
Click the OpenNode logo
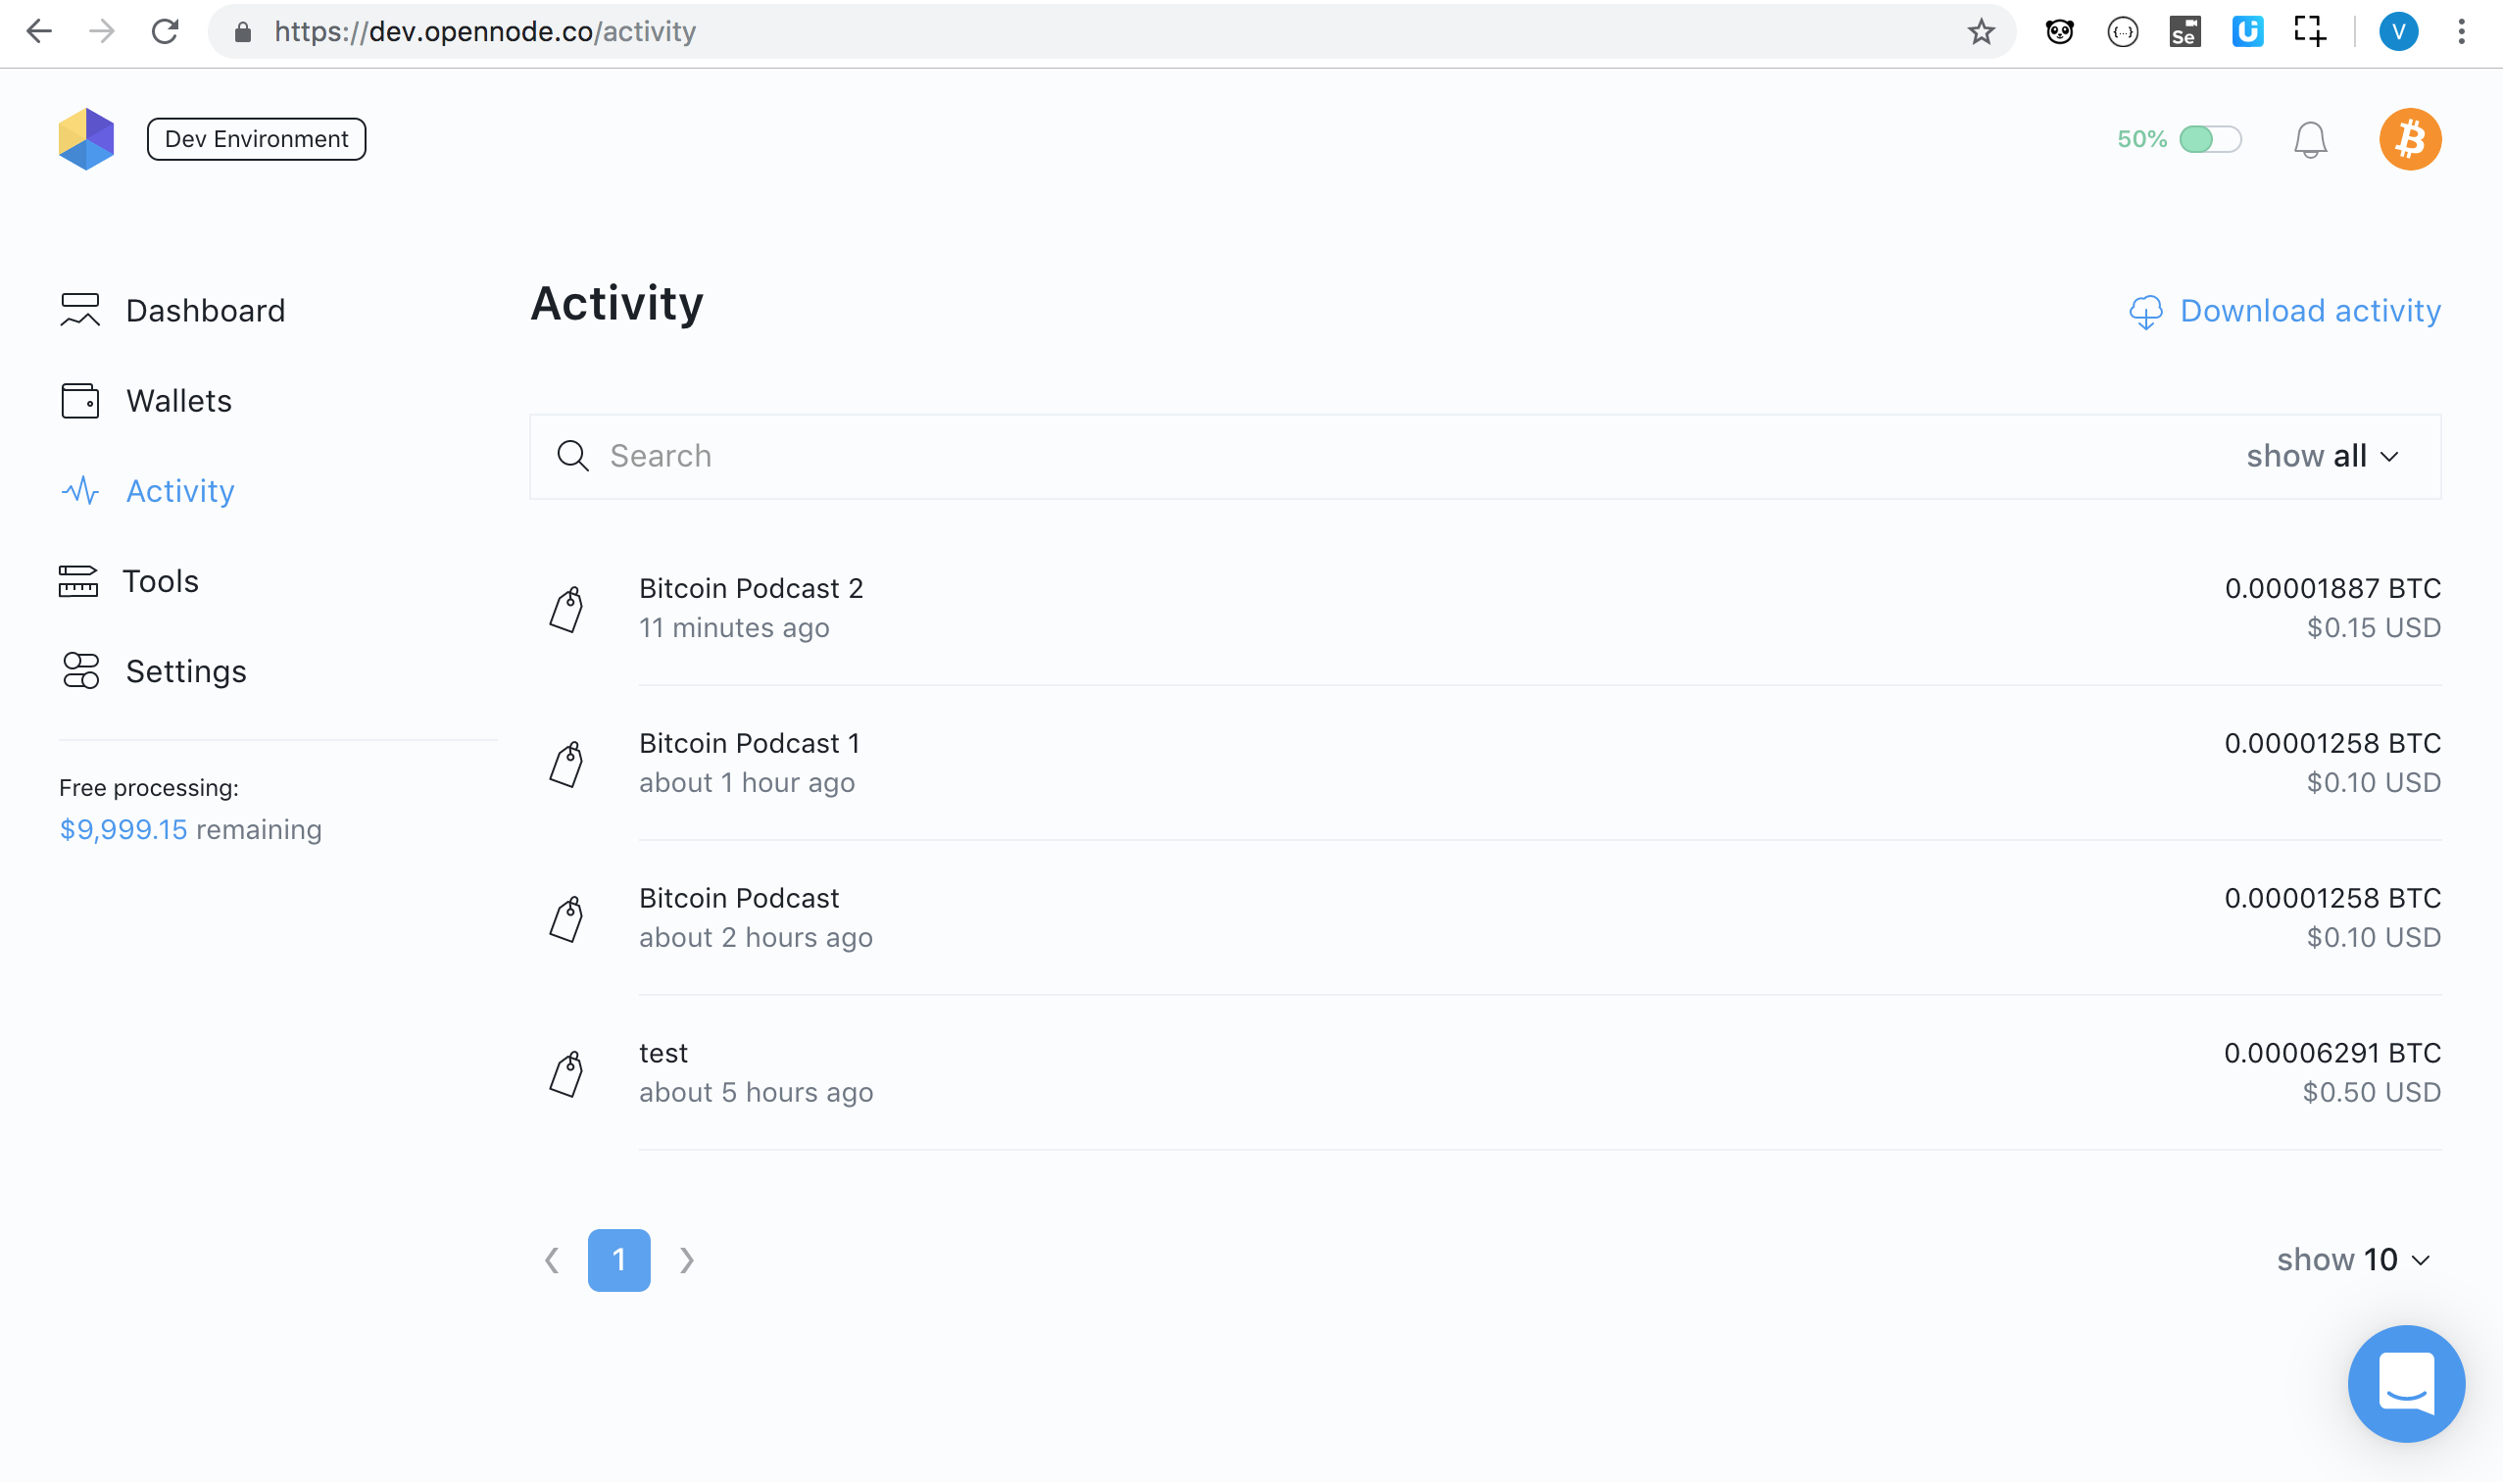point(87,139)
